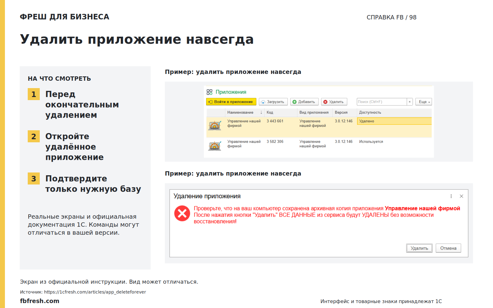Click the code cell 3 582 306
493x308 pixels.
275,142
